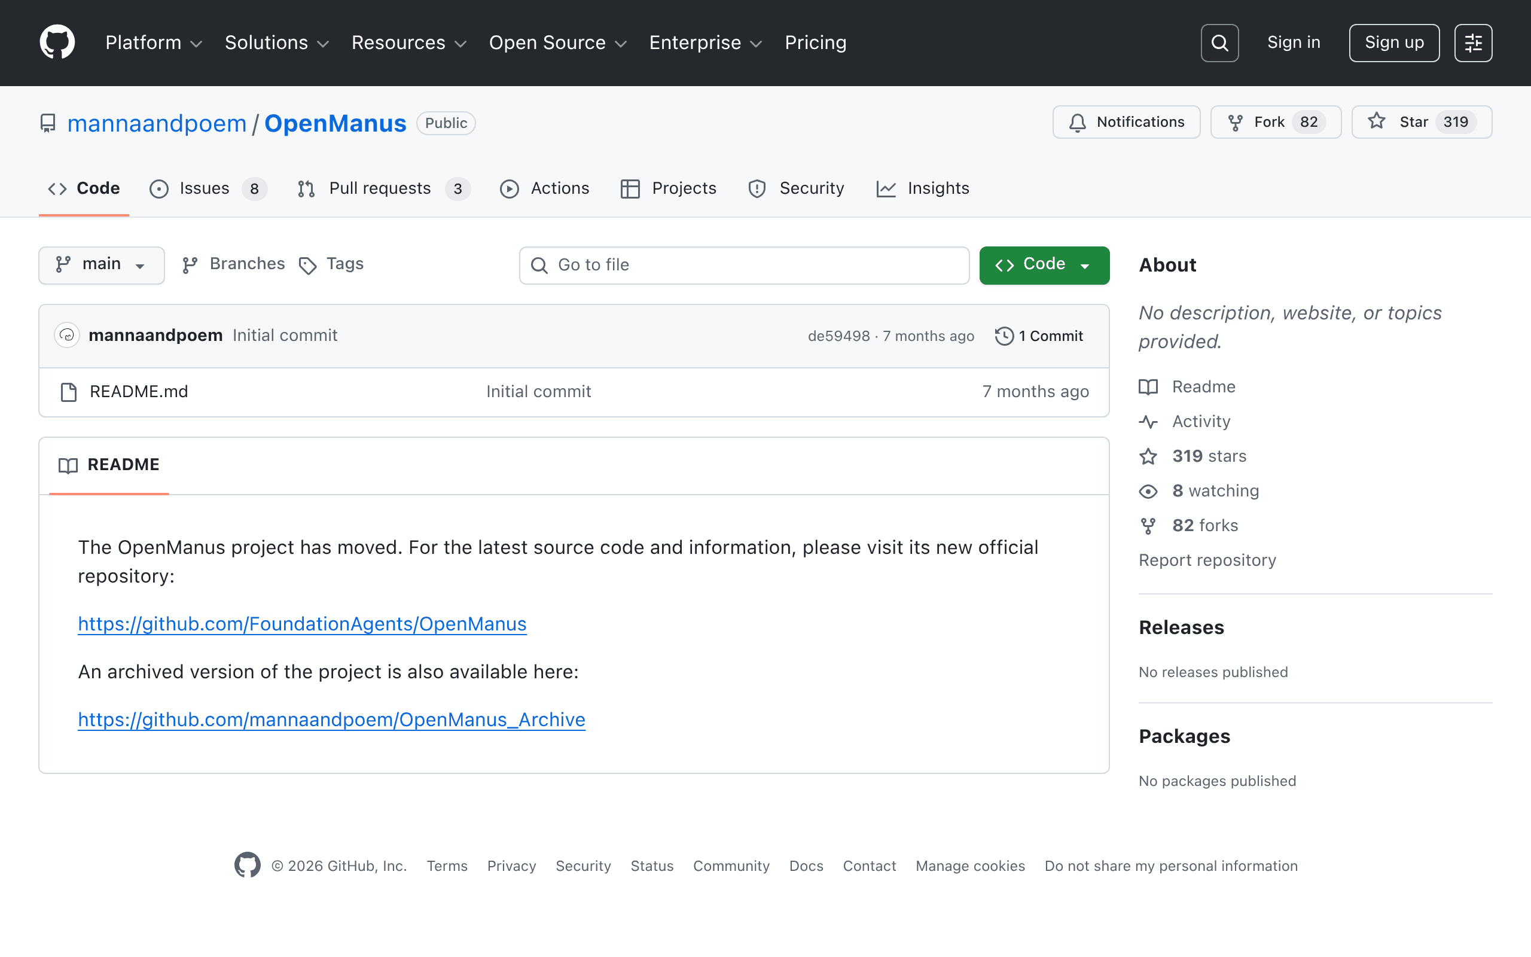Screen dimensions: 1531x957
Task: Click the repository icon beside mannaandpoem
Action: click(48, 123)
